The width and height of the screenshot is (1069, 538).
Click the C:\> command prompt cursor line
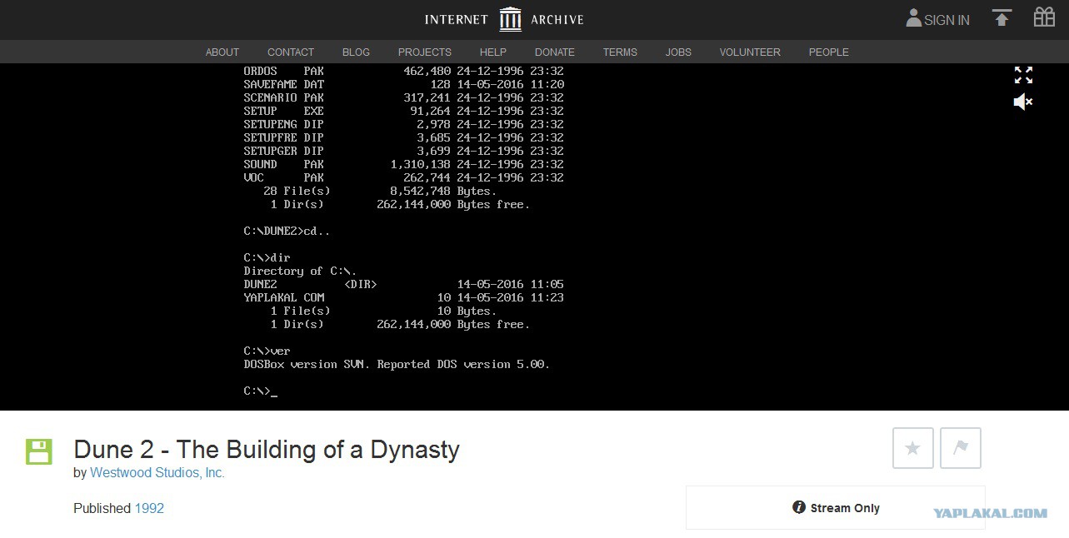click(x=260, y=391)
